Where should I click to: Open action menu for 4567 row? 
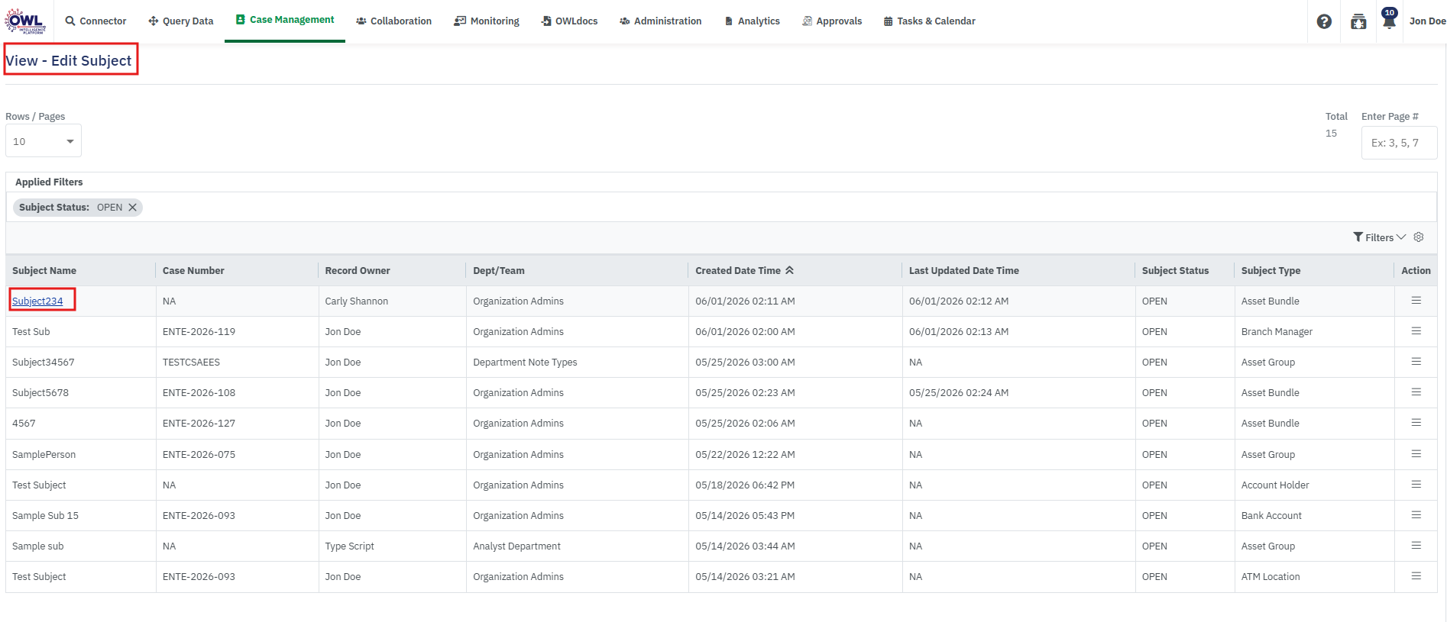coord(1416,423)
